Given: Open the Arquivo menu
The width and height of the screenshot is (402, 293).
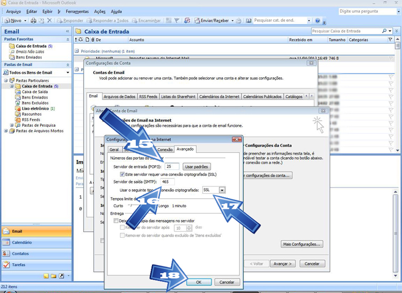Looking at the screenshot, I should click(13, 12).
